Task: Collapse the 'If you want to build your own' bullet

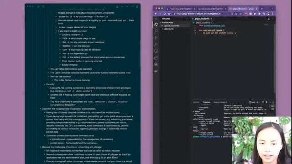Action: [56, 31]
